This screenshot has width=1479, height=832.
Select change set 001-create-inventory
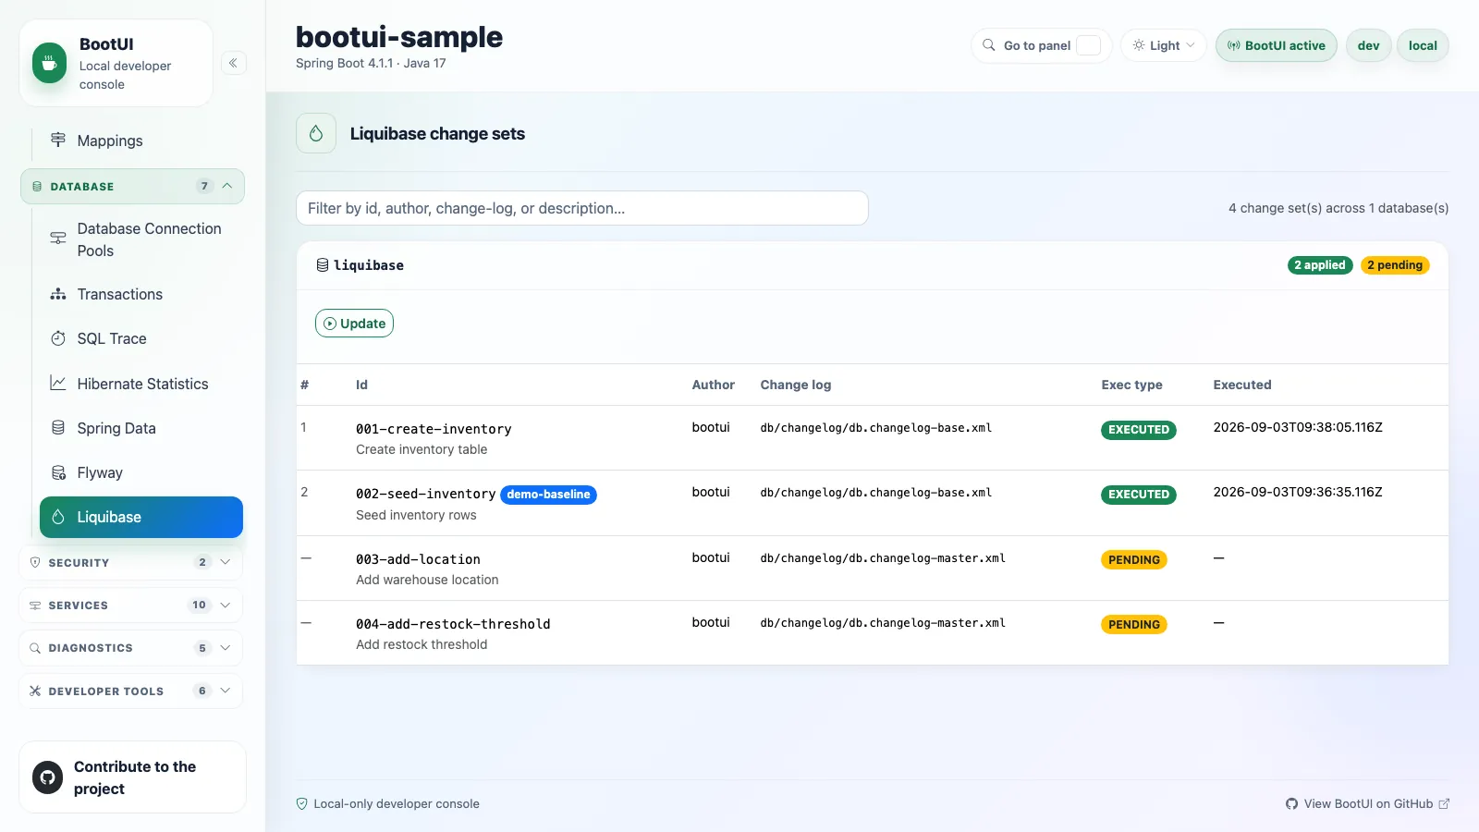pos(434,429)
